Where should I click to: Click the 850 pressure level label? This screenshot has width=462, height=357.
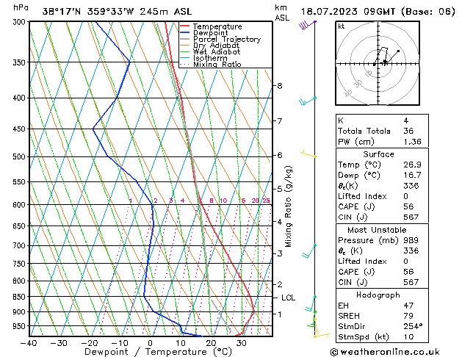click(21, 297)
